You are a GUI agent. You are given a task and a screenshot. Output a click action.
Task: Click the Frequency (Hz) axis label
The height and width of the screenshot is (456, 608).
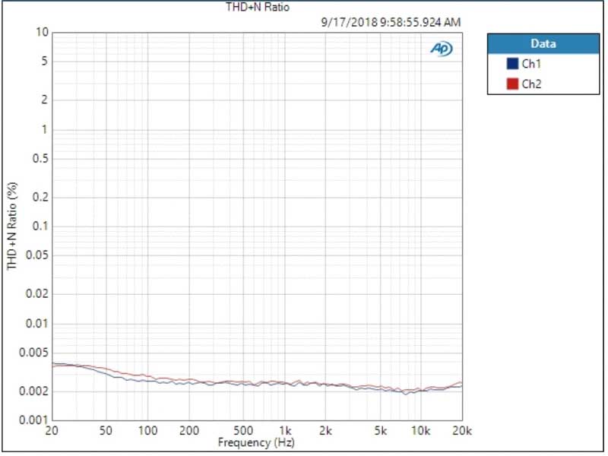tap(256, 442)
